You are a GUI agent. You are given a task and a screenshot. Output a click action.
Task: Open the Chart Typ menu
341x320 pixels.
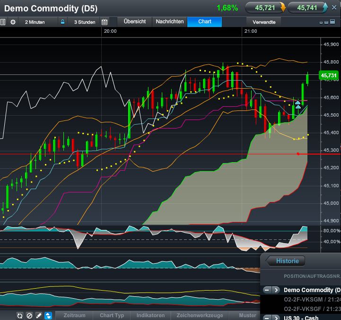[112, 315]
